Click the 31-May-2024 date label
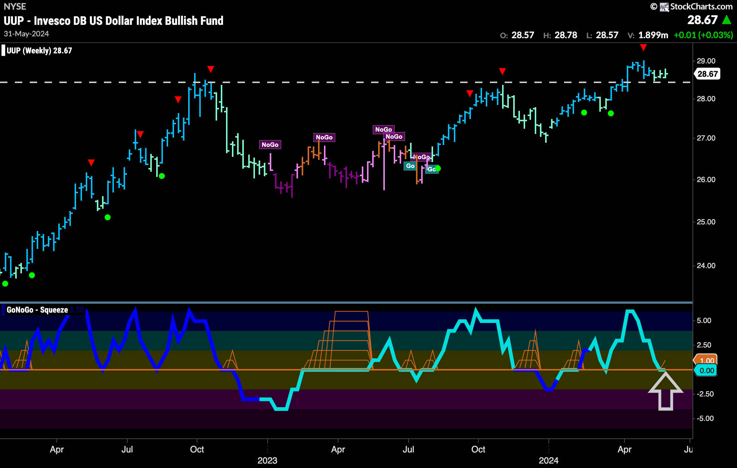 pyautogui.click(x=26, y=34)
